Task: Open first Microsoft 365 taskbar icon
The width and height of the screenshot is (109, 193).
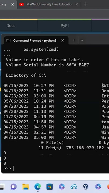Action: pos(62,187)
